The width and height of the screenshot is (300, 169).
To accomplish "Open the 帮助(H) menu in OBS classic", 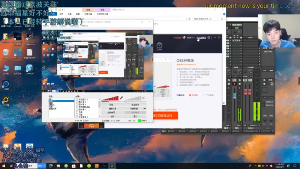I will click(x=85, y=26).
